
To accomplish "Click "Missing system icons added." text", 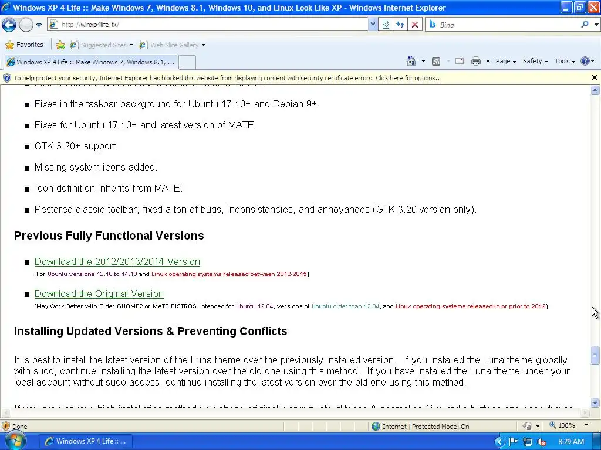I will (x=96, y=167).
